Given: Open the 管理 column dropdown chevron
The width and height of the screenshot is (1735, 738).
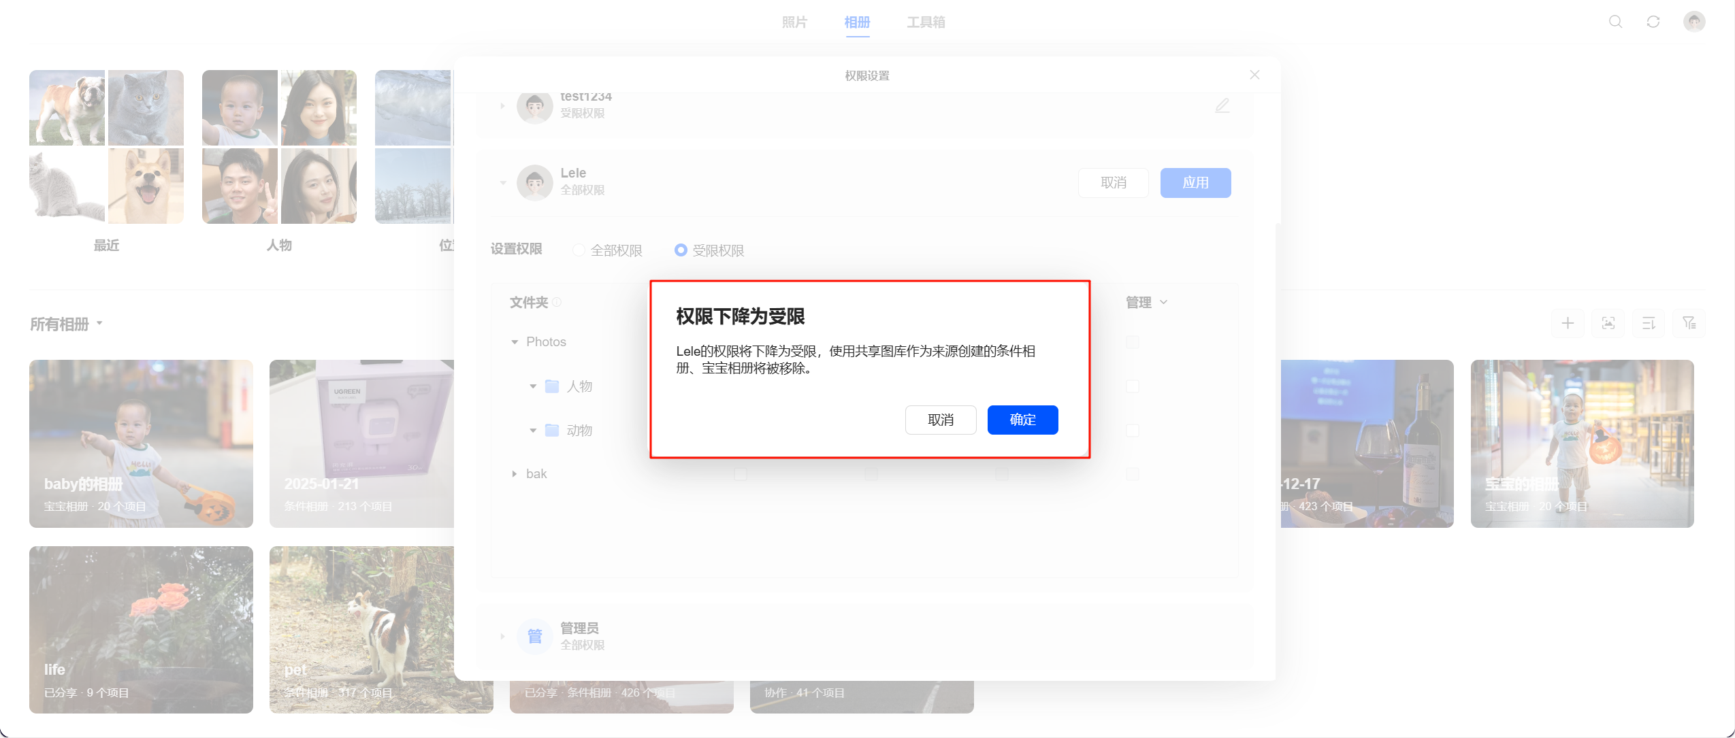Looking at the screenshot, I should point(1163,302).
